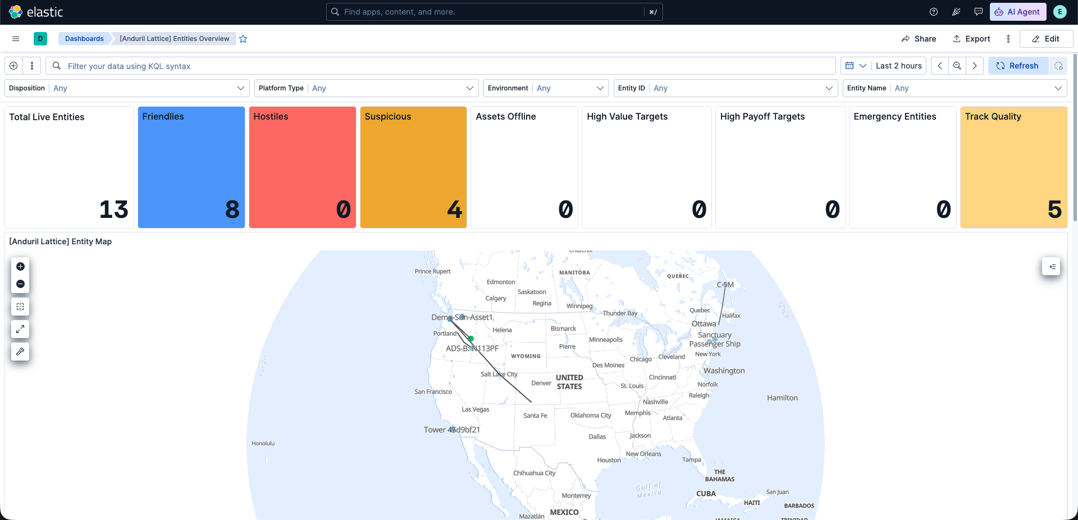Viewport: 1078px width, 520px height.
Task: Open the AI Agent assistant
Action: 1018,12
